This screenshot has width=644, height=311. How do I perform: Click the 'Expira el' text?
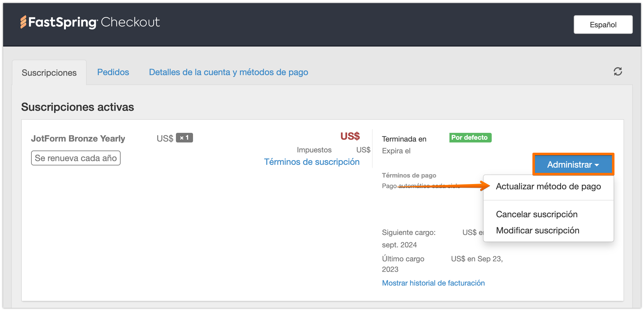tap(396, 151)
